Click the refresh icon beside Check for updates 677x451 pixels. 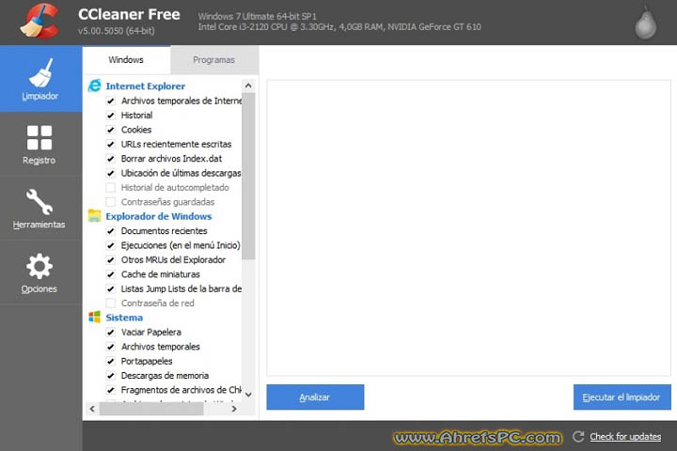[x=578, y=436]
